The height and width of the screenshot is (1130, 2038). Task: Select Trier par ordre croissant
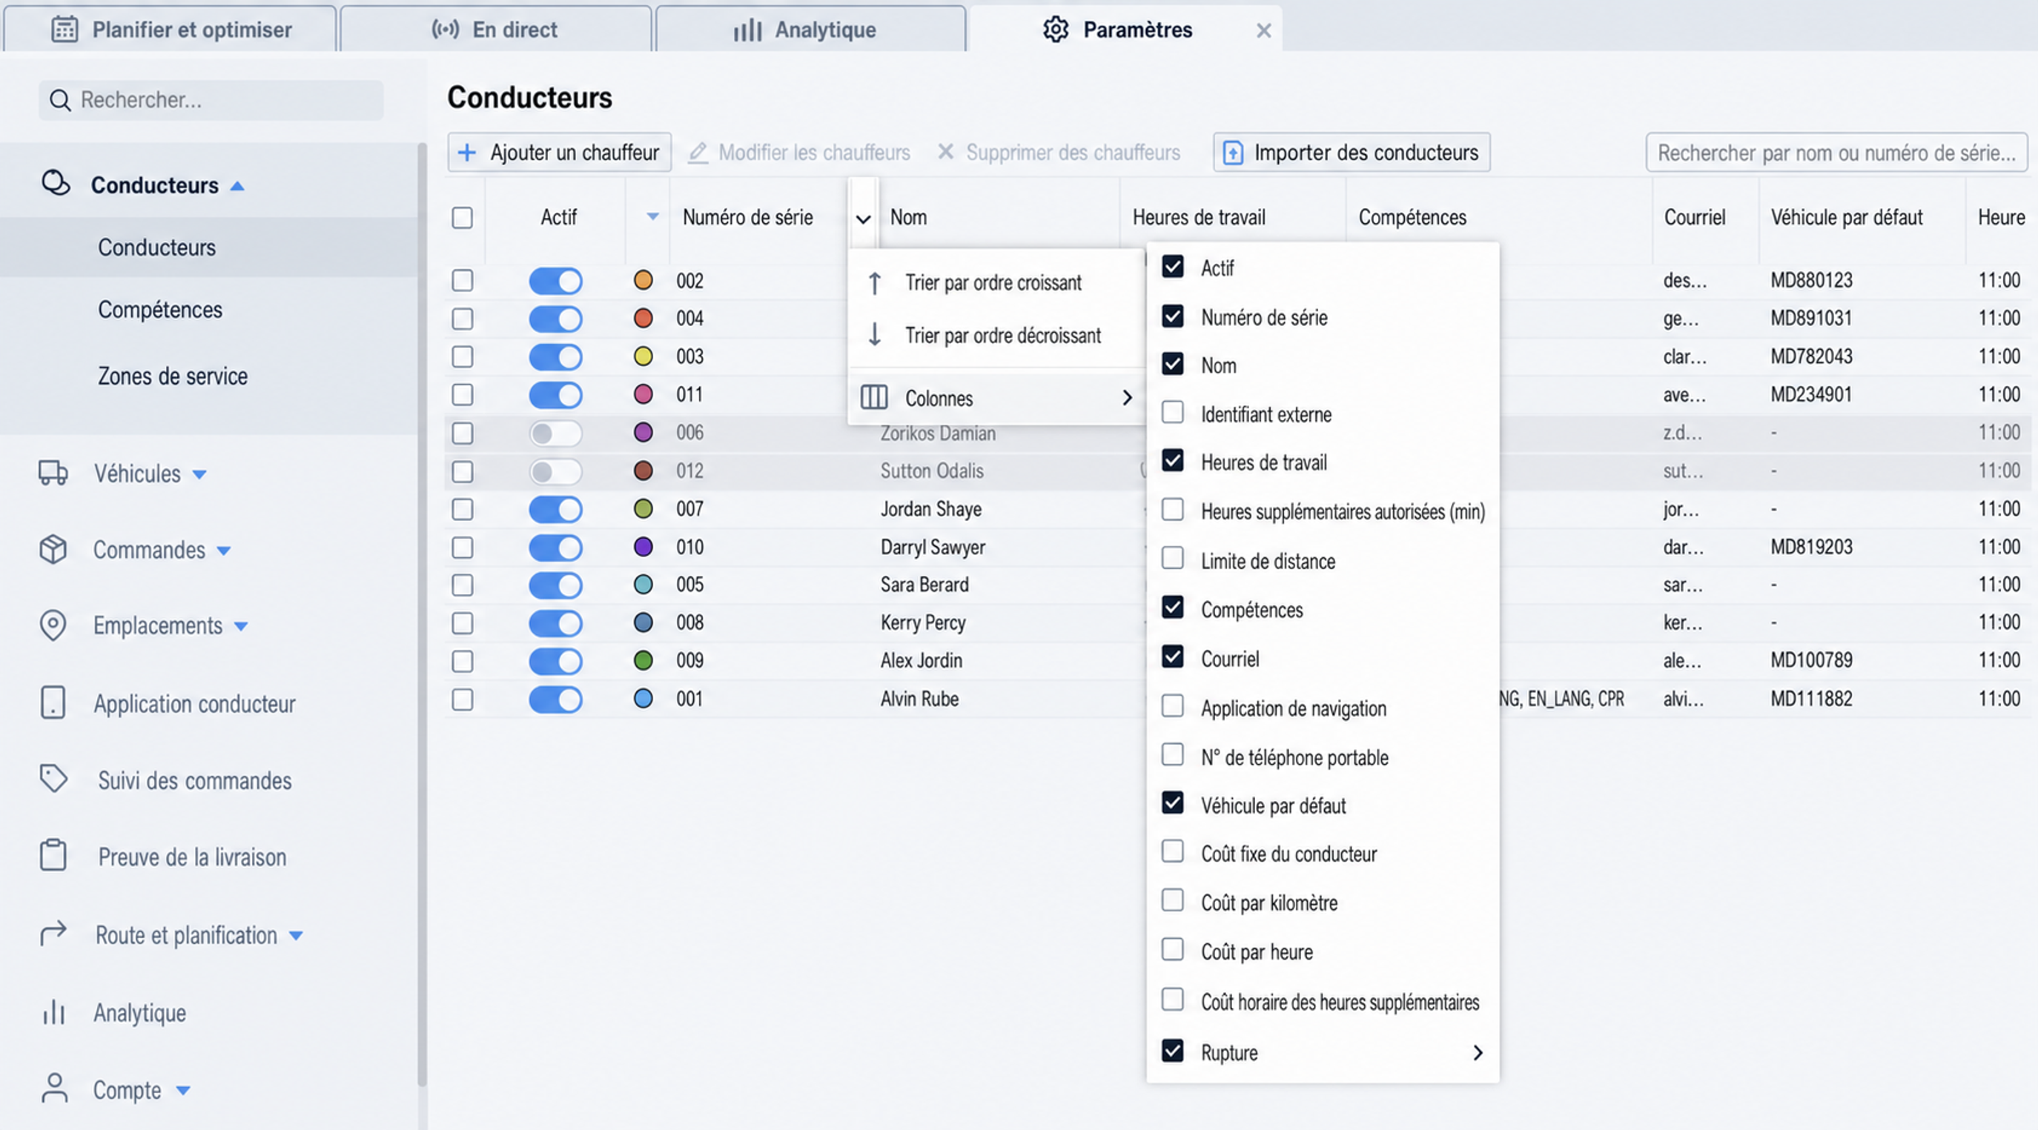coord(996,282)
